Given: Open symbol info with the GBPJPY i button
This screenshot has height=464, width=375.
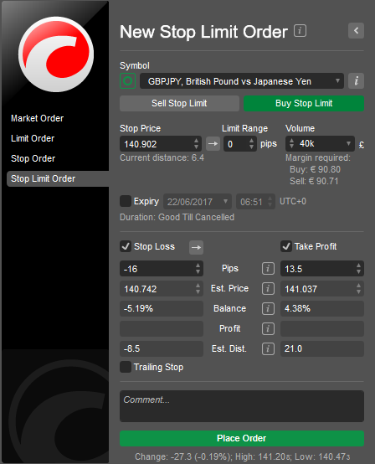Looking at the screenshot, I should tap(356, 80).
